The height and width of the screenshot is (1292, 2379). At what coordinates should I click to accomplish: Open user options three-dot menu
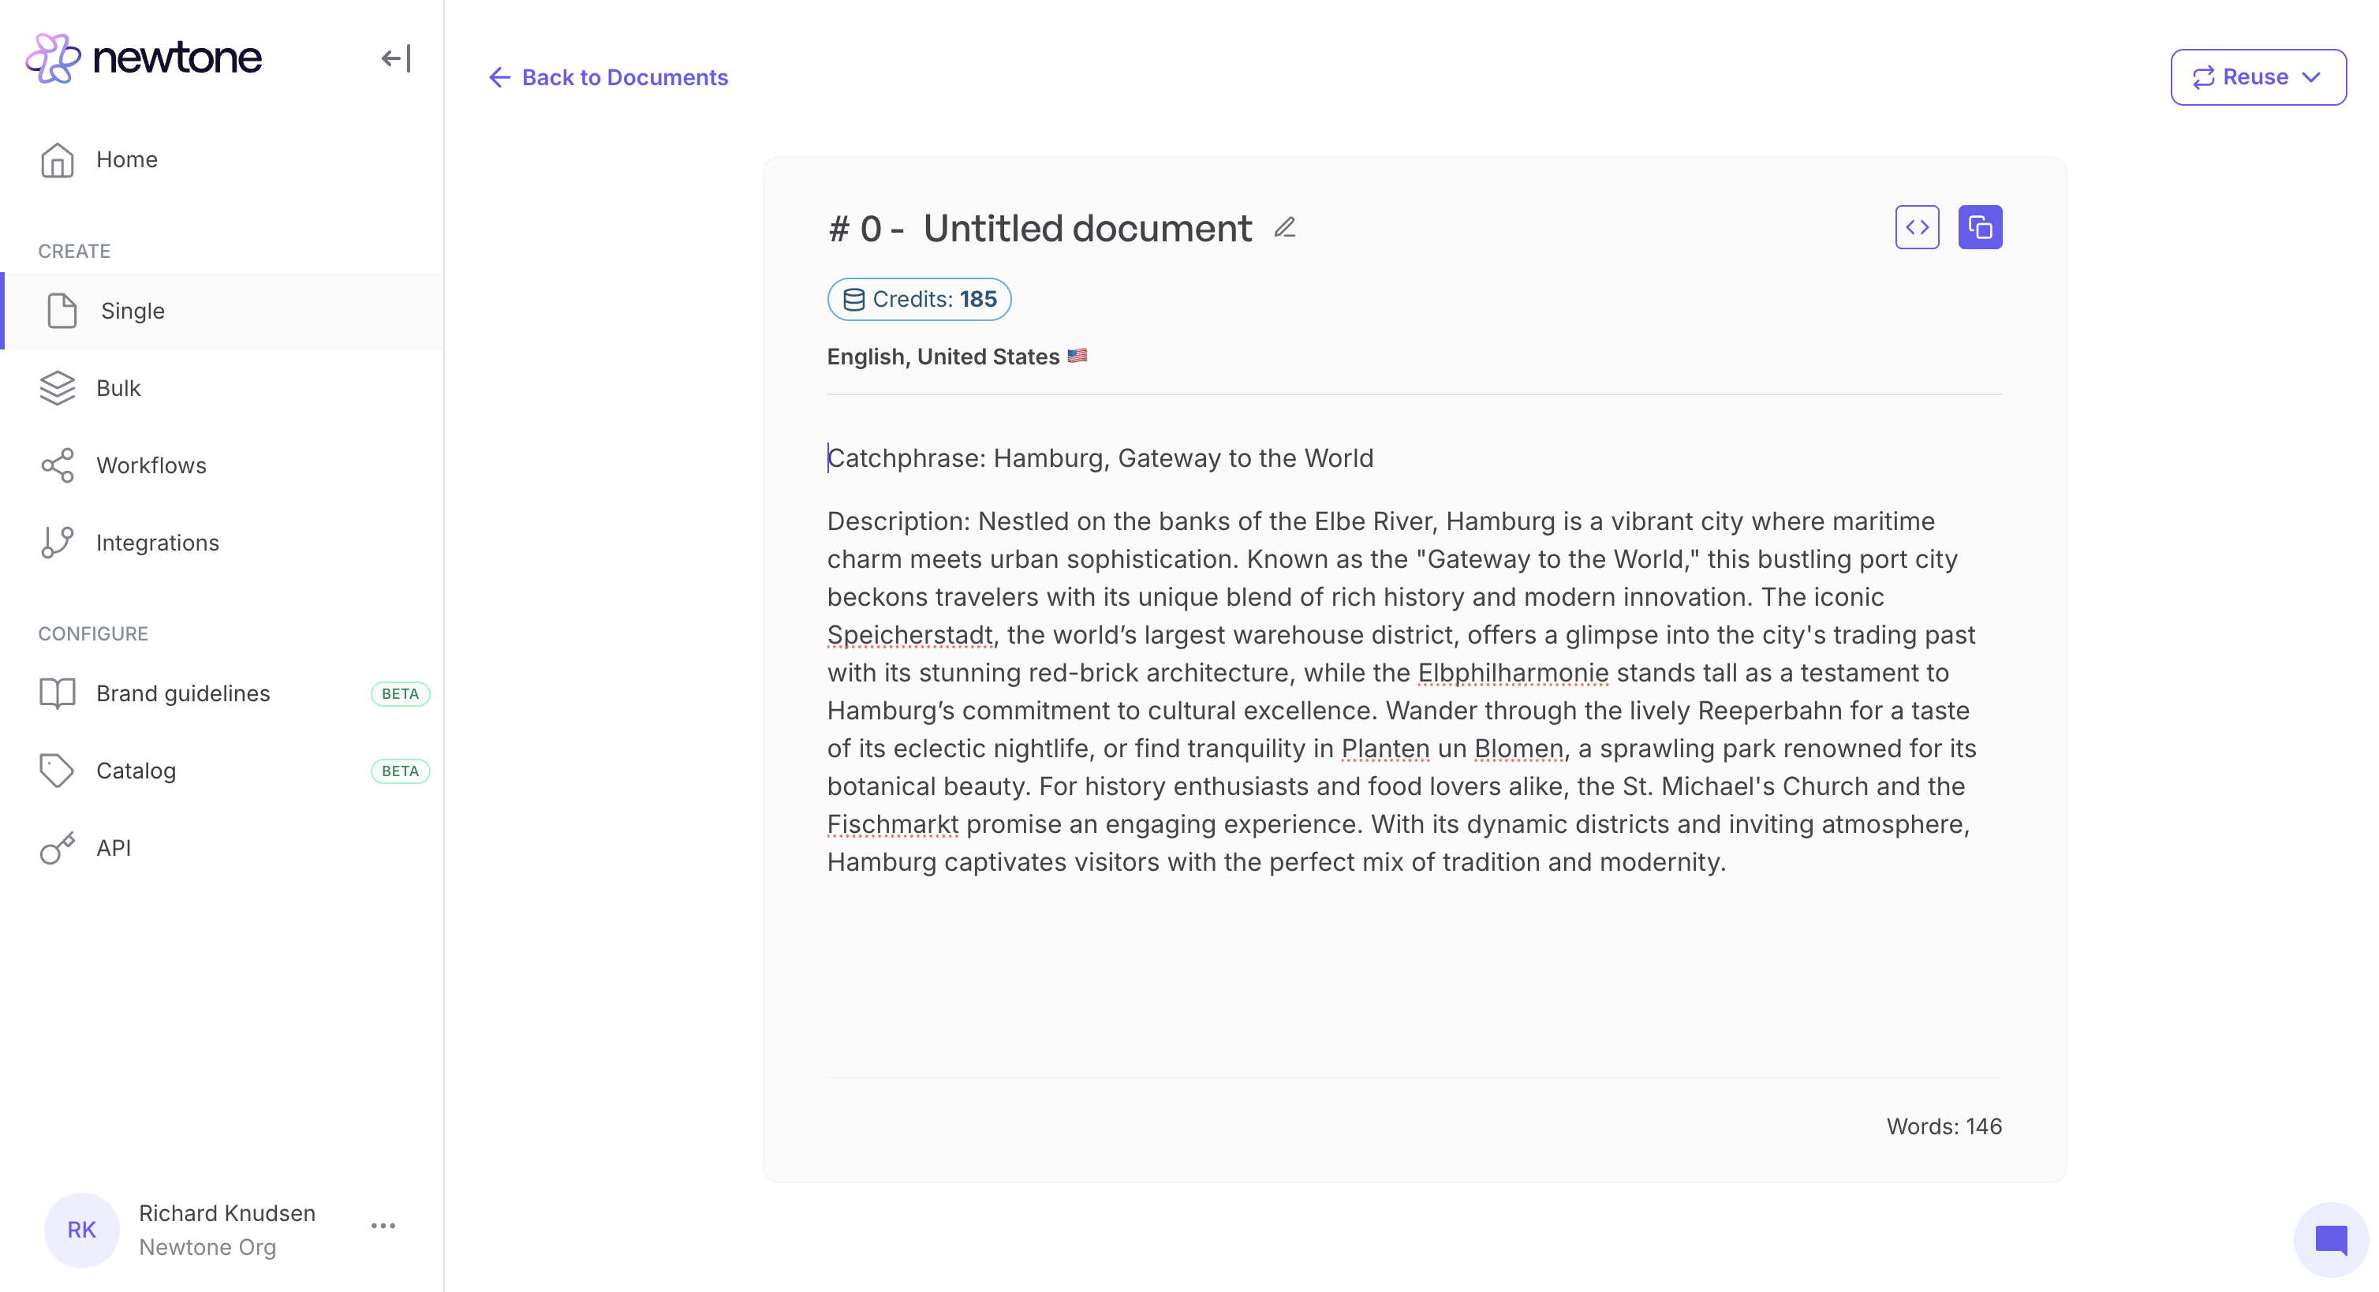pyautogui.click(x=383, y=1226)
